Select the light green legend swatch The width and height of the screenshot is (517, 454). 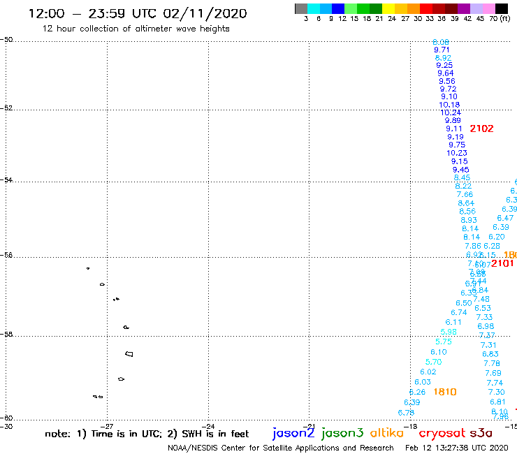351,9
